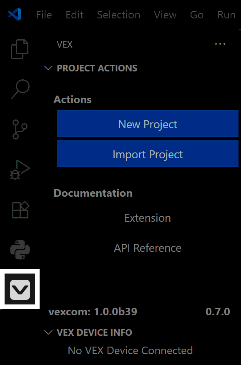Open the VEX panel More Actions menu
The height and width of the screenshot is (365, 241).
pos(220,44)
